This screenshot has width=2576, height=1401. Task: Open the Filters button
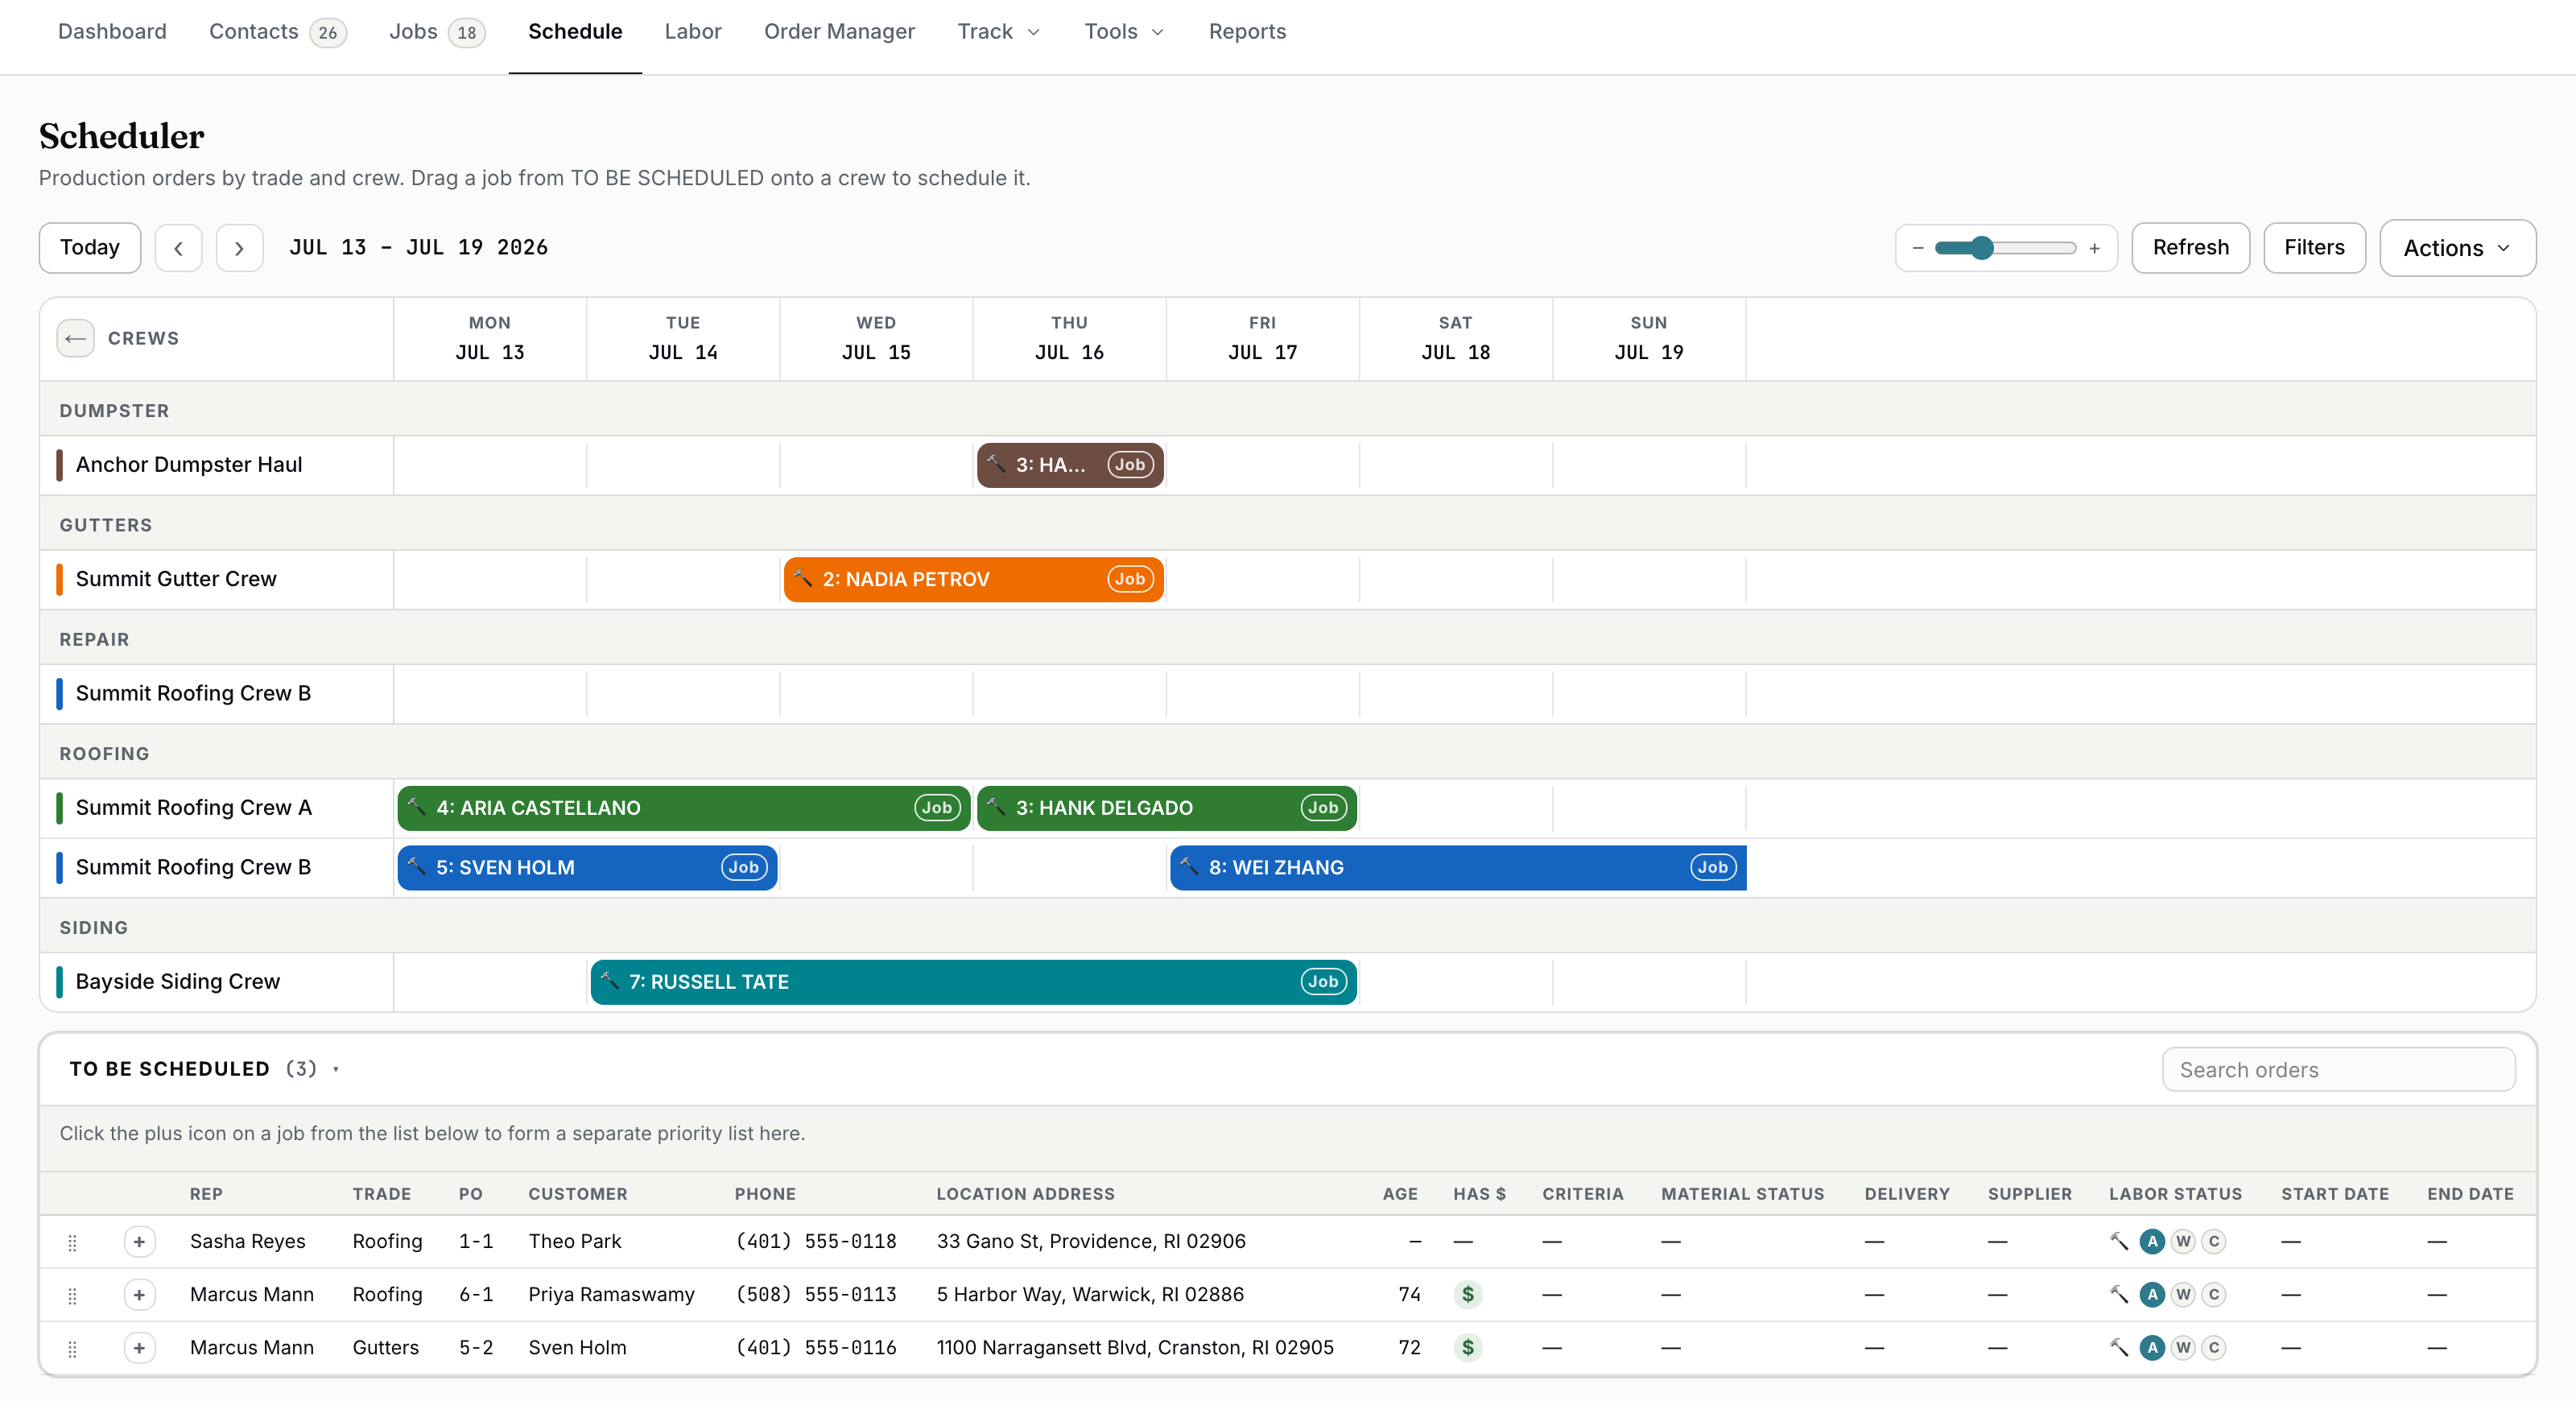[2314, 248]
